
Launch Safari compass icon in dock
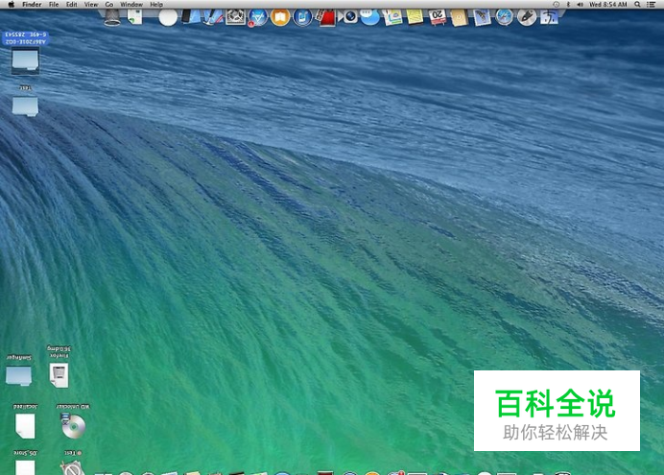pos(505,18)
